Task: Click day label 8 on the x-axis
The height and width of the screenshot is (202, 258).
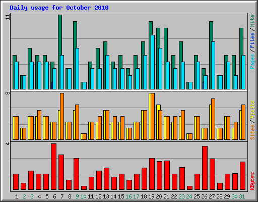Action: [70, 196]
